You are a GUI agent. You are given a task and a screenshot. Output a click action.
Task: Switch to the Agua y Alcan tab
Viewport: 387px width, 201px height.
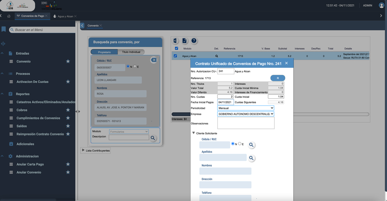point(64,16)
